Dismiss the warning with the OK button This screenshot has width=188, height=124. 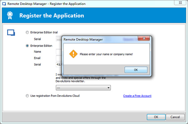pyautogui.click(x=136, y=70)
